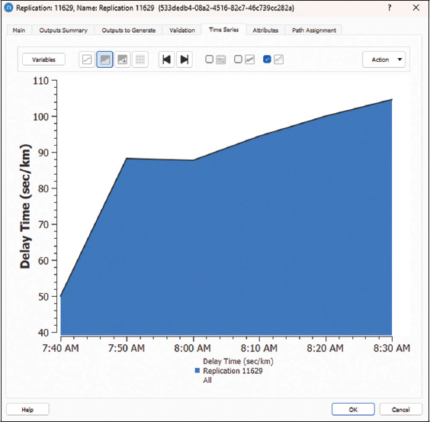The width and height of the screenshot is (430, 422).
Task: Enable the checkbox beside the calendar icon
Action: pyautogui.click(x=209, y=59)
